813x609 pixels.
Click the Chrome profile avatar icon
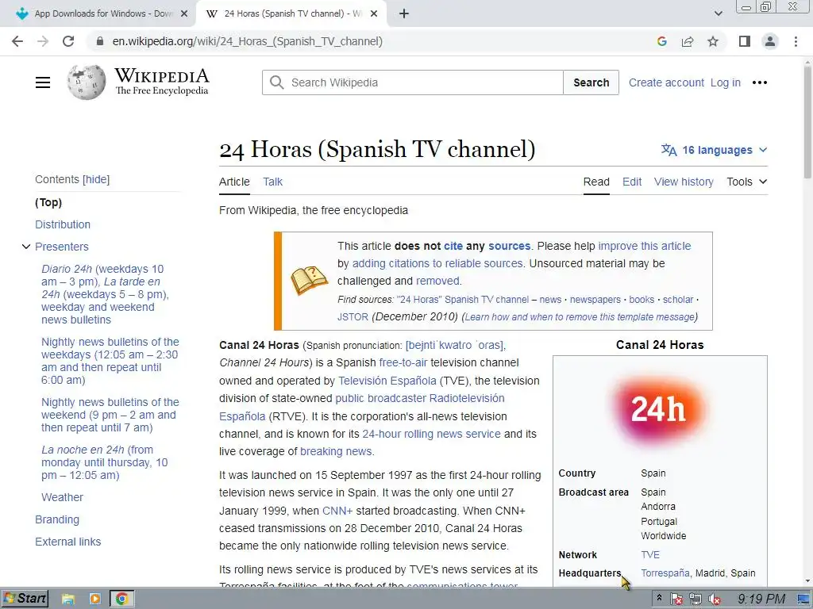[770, 41]
